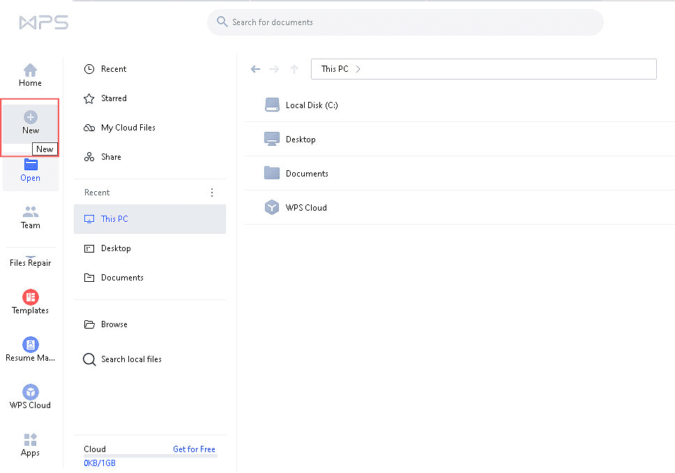
Task: Click the cloud storage usage bar
Action: 150,456
